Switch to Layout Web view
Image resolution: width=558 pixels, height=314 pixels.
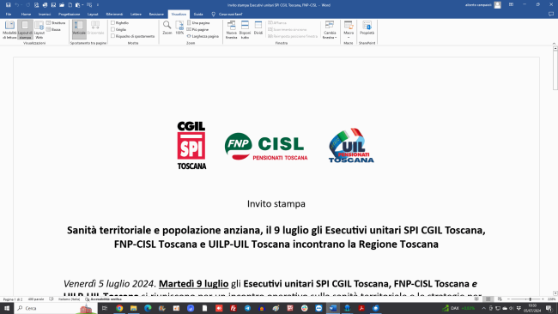point(39,29)
